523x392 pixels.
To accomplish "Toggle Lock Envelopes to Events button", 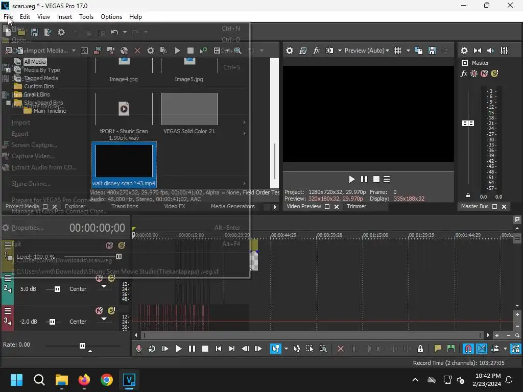I will [x=516, y=349].
